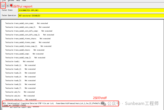Click the 'Tester Operation' label
Image resolution: width=164 pixels, height=110 pixels.
[x=9, y=15]
